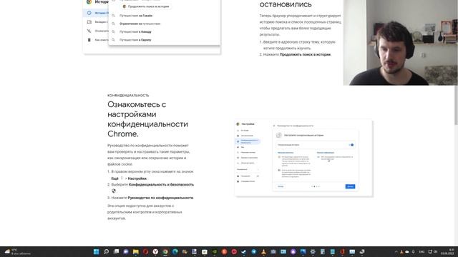Click the page's vertical scrollbar thumb

pyautogui.click(x=456, y=105)
